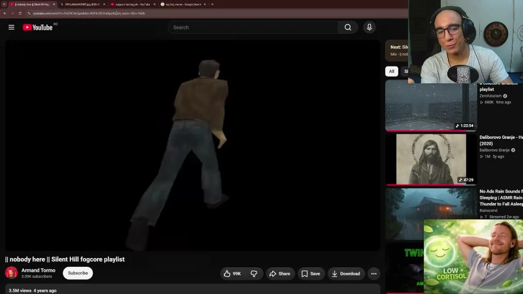Click the YouTube search box
The width and height of the screenshot is (523, 294).
253,27
